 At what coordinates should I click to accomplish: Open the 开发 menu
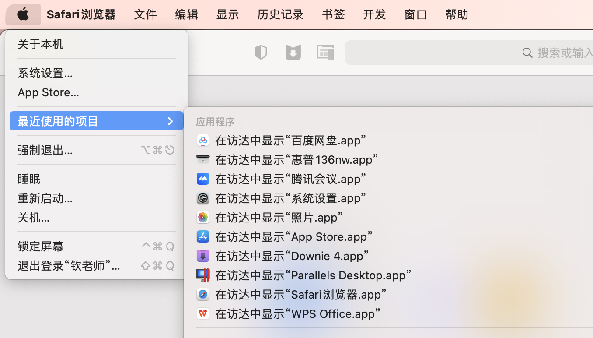pos(374,14)
